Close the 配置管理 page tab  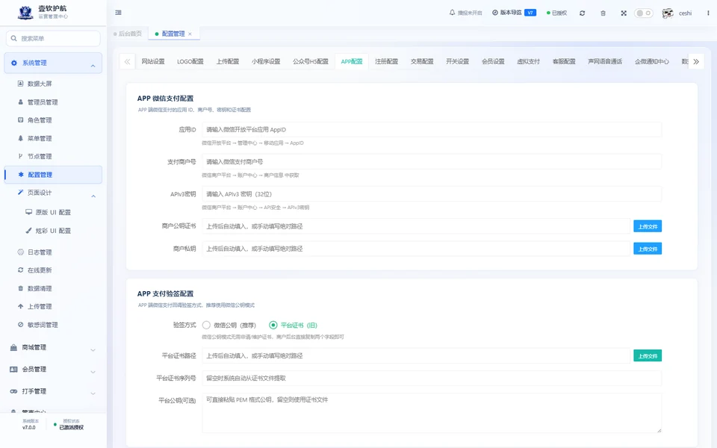[190, 34]
